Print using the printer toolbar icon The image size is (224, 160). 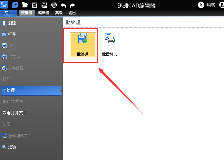click(x=54, y=5)
